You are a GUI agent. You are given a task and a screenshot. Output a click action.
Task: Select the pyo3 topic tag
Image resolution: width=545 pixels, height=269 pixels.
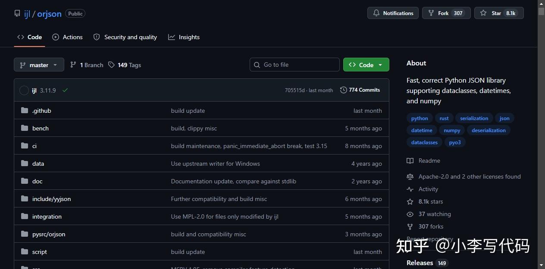pos(455,142)
